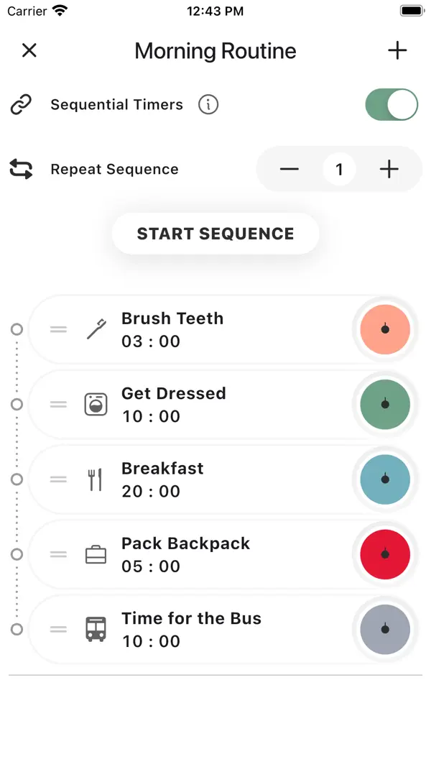Click the red Pack Backpack timer dial

[385, 554]
